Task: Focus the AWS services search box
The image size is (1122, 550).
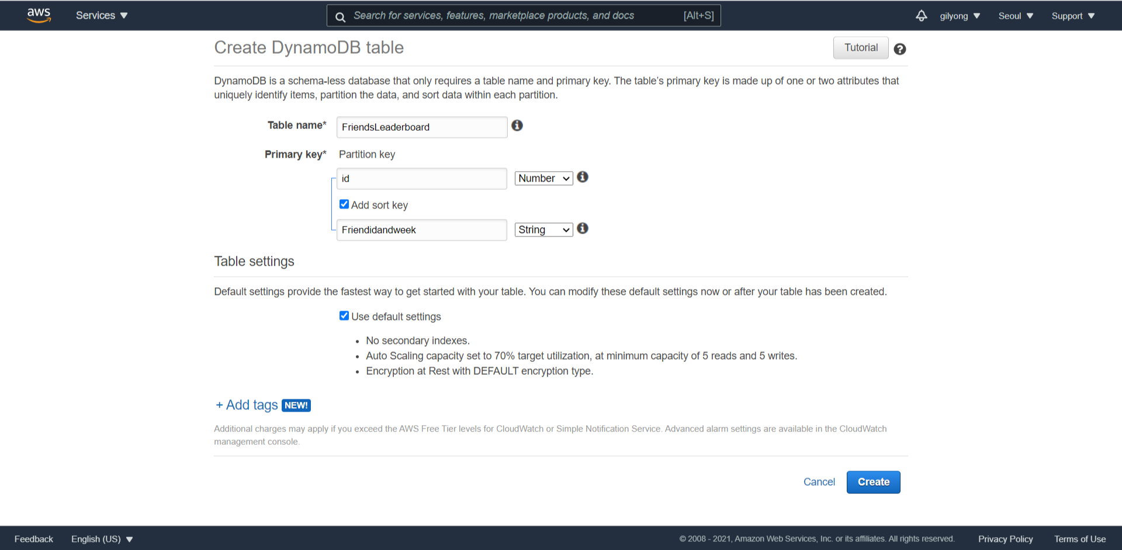Action: point(524,16)
